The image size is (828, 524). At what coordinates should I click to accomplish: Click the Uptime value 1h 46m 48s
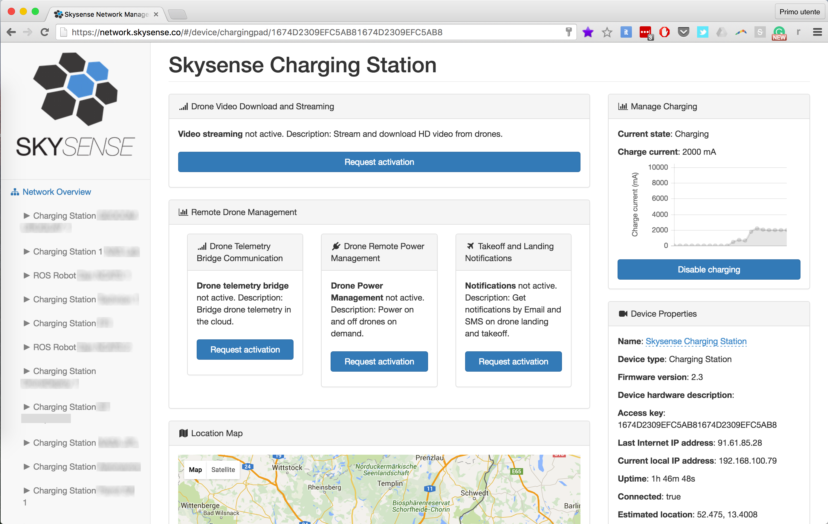673,478
